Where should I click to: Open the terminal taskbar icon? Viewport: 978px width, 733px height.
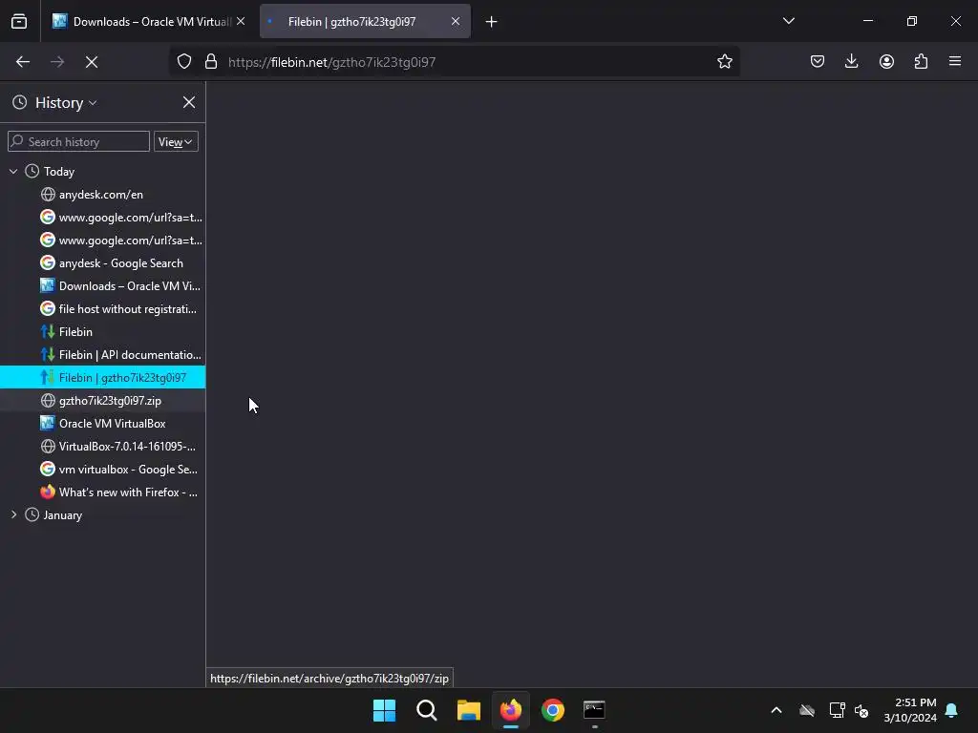(x=594, y=710)
